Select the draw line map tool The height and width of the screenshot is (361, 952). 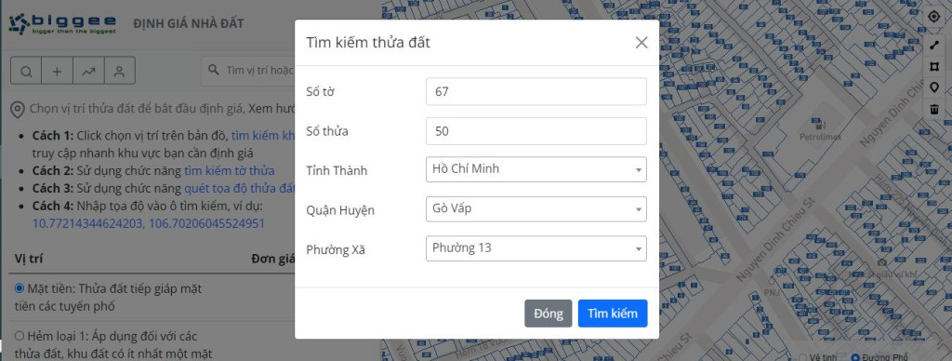point(934,46)
